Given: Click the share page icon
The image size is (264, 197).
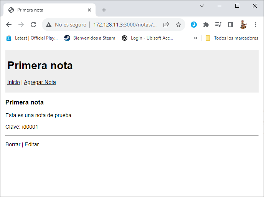Looking at the screenshot, I should [166, 25].
